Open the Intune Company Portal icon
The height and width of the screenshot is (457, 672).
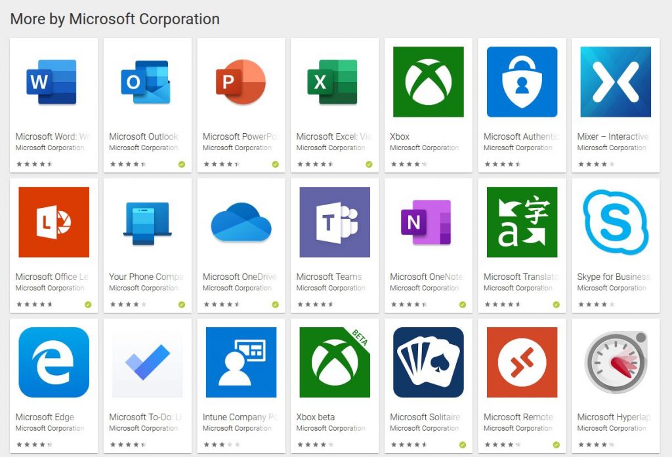click(241, 363)
